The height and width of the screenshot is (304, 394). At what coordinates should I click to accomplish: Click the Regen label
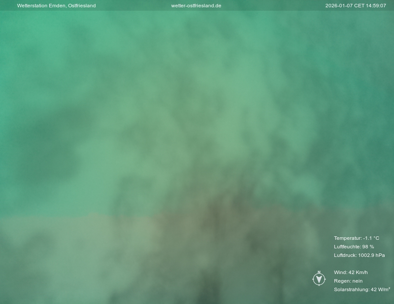click(x=342, y=281)
